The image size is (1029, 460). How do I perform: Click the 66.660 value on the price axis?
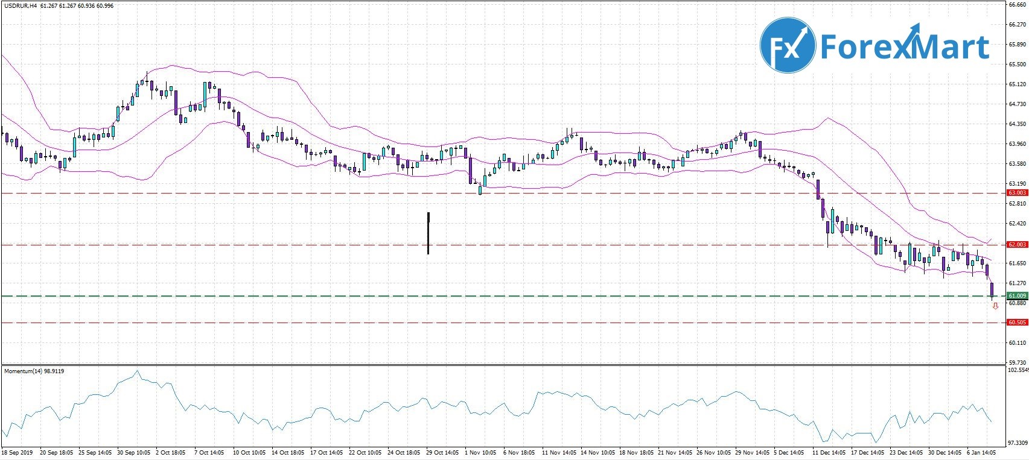[1017, 5]
